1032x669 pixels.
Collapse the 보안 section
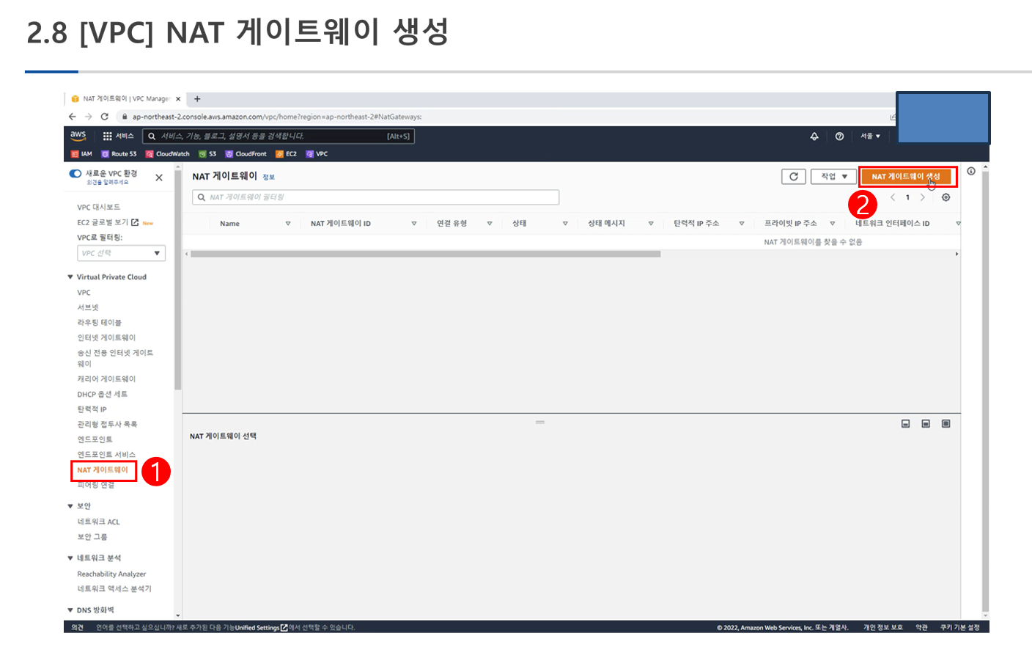[x=70, y=506]
